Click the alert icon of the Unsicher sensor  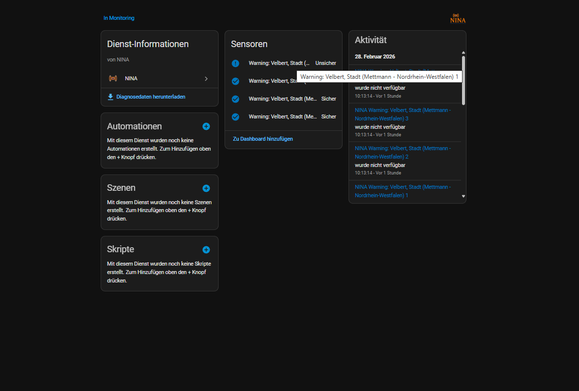235,63
